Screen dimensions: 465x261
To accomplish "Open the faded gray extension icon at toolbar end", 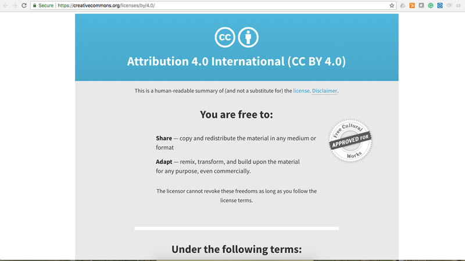I will pos(459,5).
